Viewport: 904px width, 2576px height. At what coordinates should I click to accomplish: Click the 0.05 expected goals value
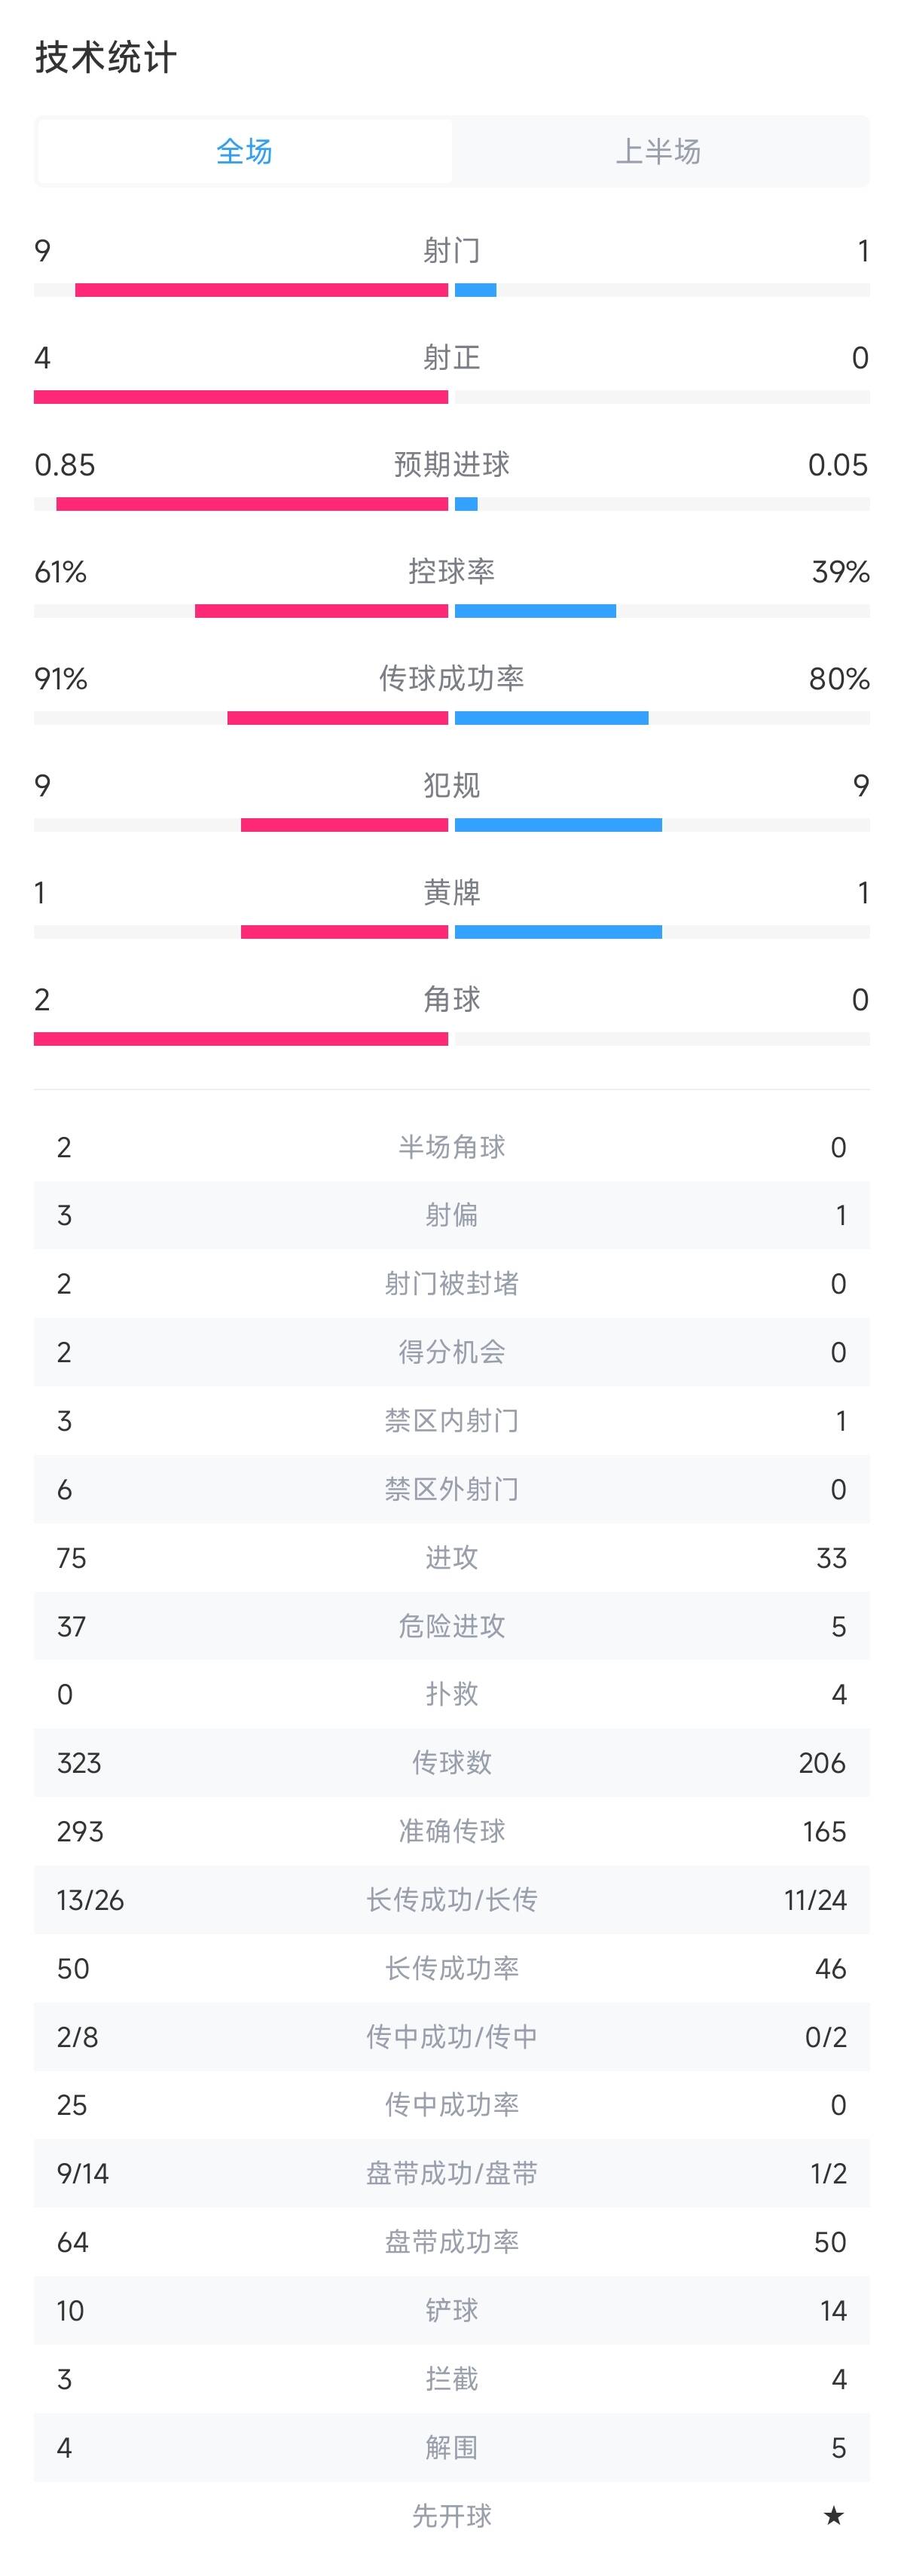(838, 465)
